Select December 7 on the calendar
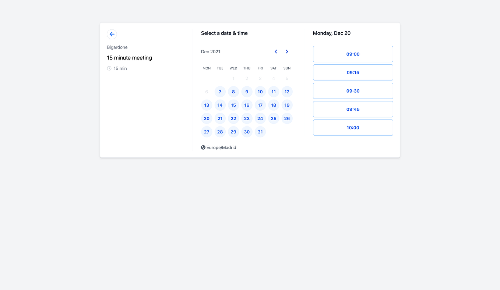The width and height of the screenshot is (500, 290). (220, 92)
